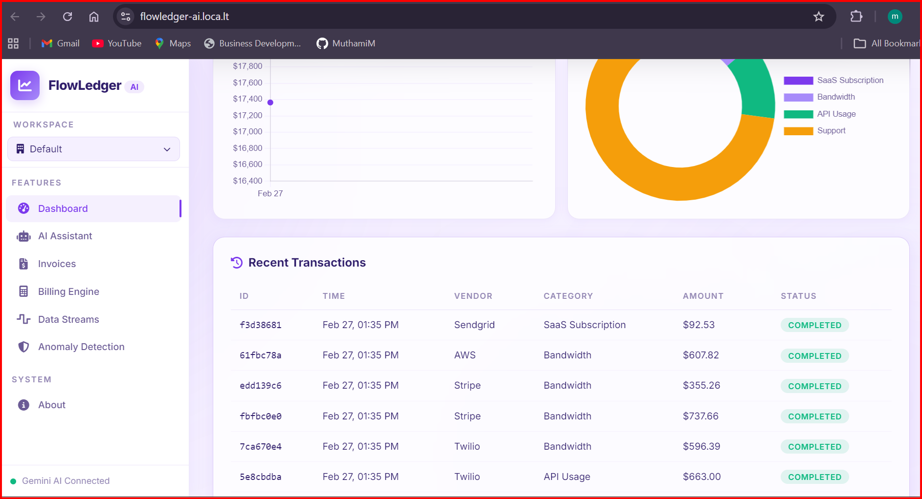Click transaction ID edd139c6
The height and width of the screenshot is (499, 922).
[x=261, y=386]
